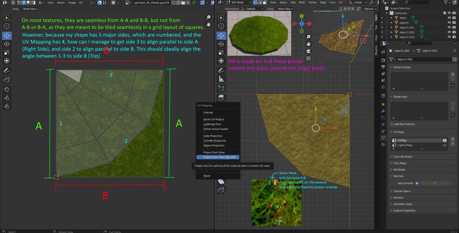459x233 pixels.
Task: Select the Annotate tool in UV editor
Action: point(6,70)
